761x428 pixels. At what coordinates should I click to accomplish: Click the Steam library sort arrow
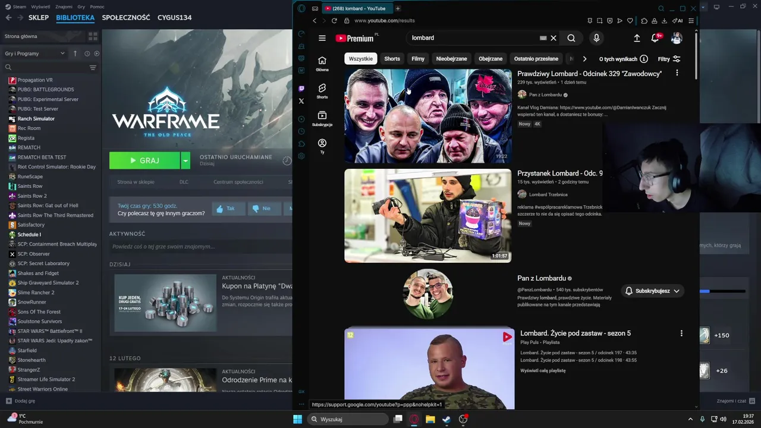tap(75, 53)
